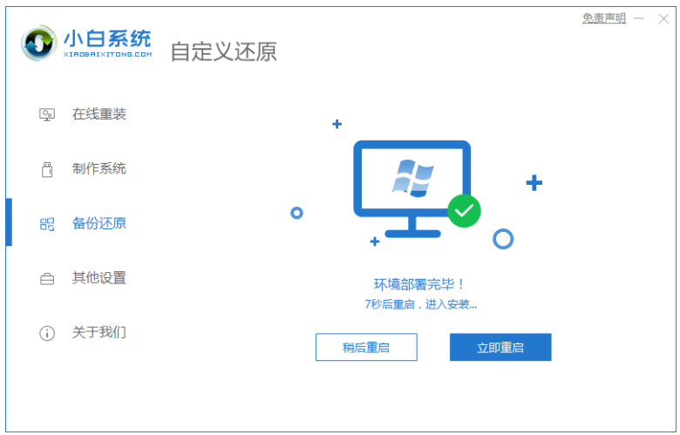Switch to 备份还原 section
Viewport: 680px width, 435px height.
[x=99, y=224]
